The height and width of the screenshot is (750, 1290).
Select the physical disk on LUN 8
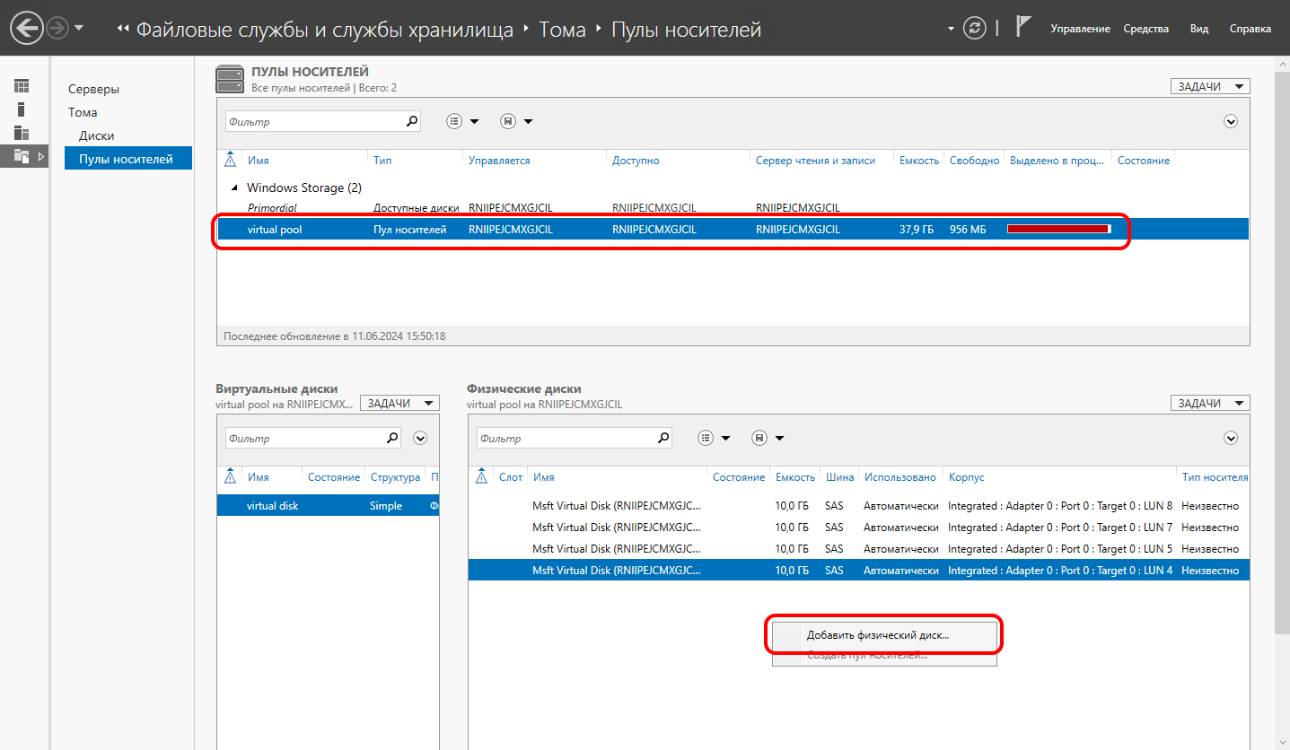point(859,506)
